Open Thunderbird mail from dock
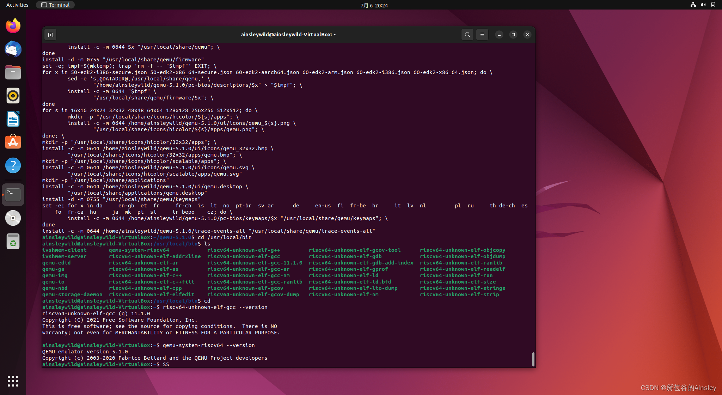This screenshot has height=395, width=722. click(x=13, y=49)
